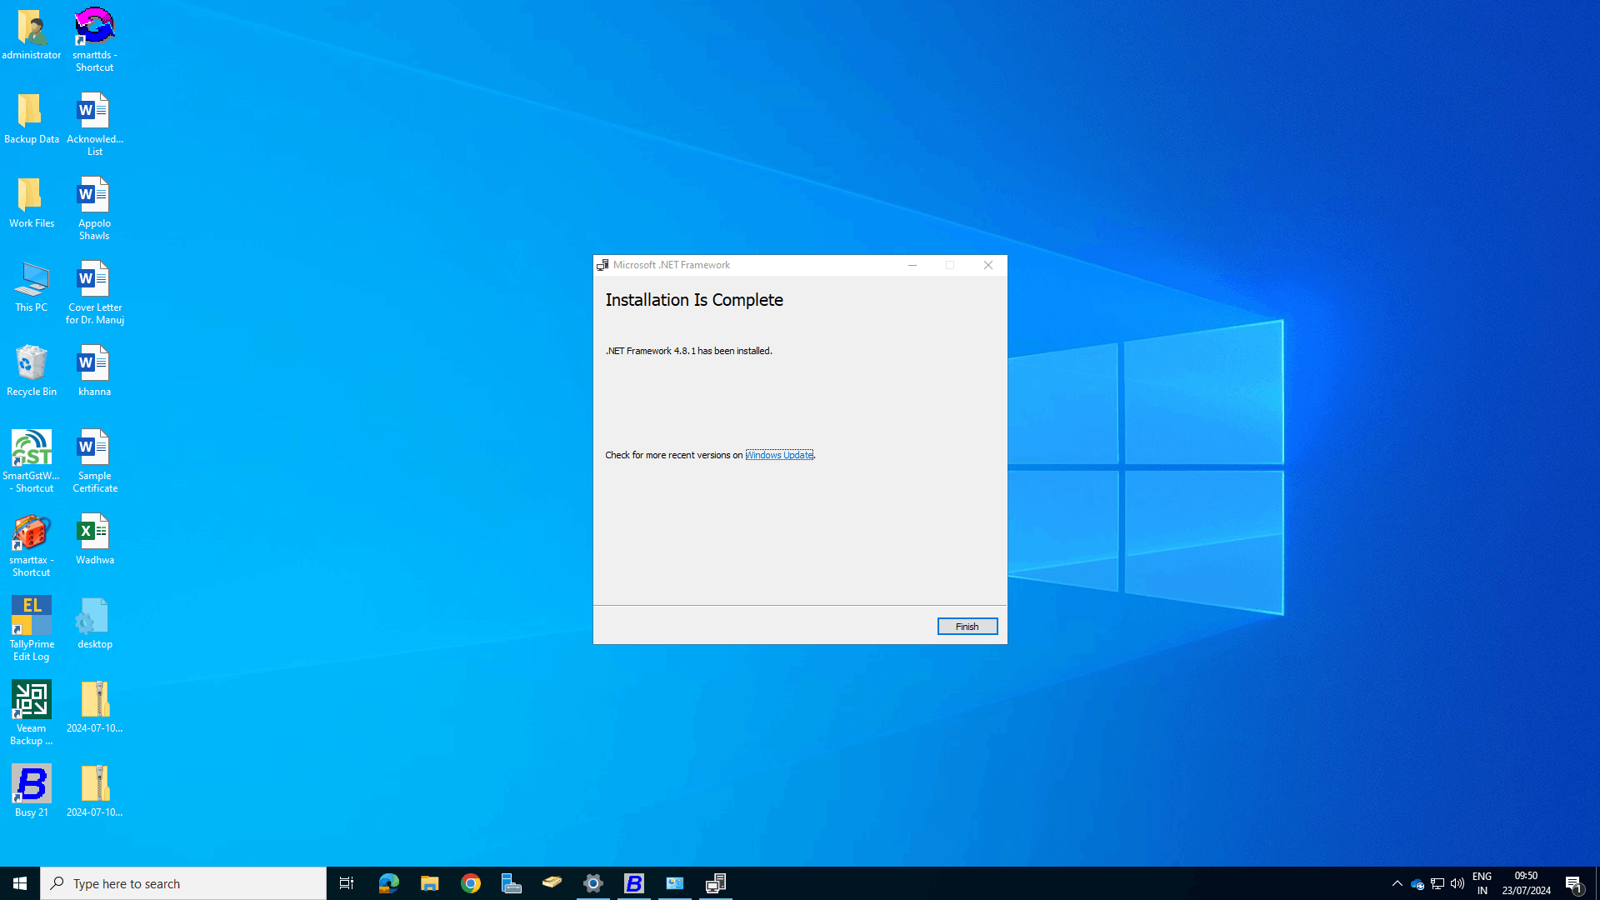Select the smarttax Shortcut icon
The width and height of the screenshot is (1600, 900).
pos(32,545)
